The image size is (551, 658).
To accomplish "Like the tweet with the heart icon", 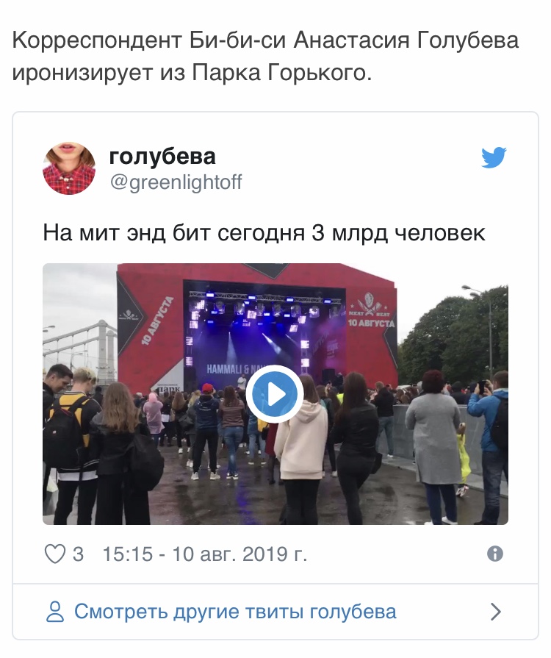I will pos(55,554).
